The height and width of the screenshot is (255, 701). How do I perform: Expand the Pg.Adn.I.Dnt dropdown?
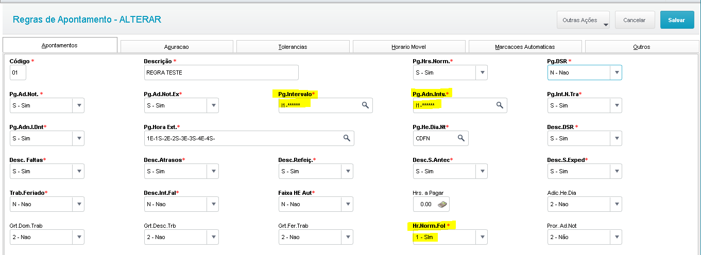pyautogui.click(x=78, y=138)
